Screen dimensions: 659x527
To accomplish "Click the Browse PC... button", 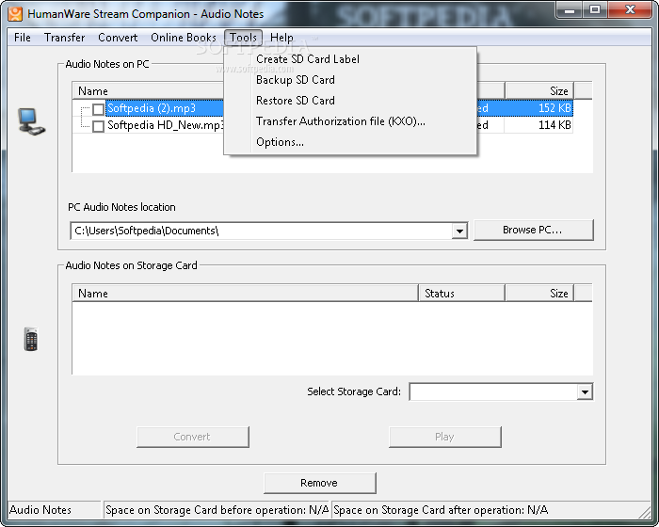I will click(534, 230).
